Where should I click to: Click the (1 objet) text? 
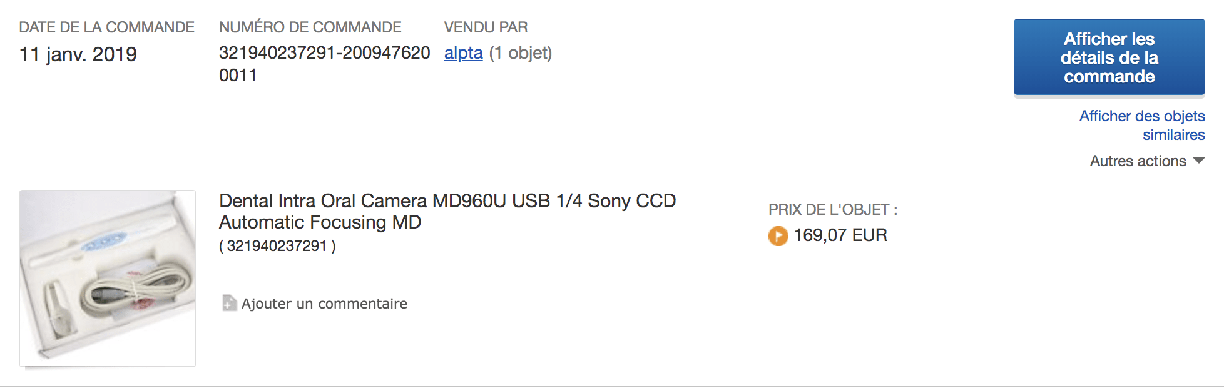(521, 53)
